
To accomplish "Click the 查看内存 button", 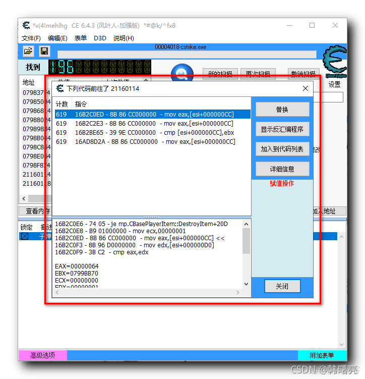I will coord(35,211).
